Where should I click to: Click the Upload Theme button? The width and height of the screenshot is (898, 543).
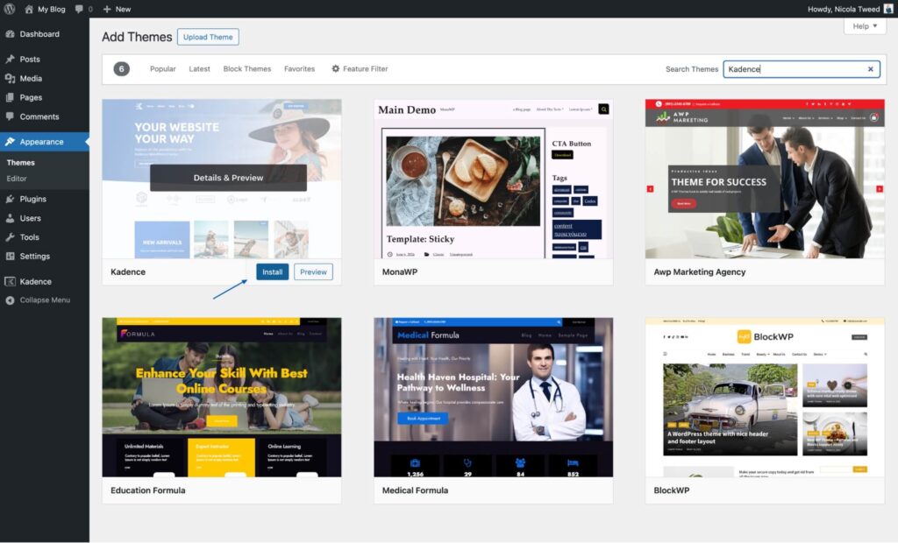coord(208,37)
